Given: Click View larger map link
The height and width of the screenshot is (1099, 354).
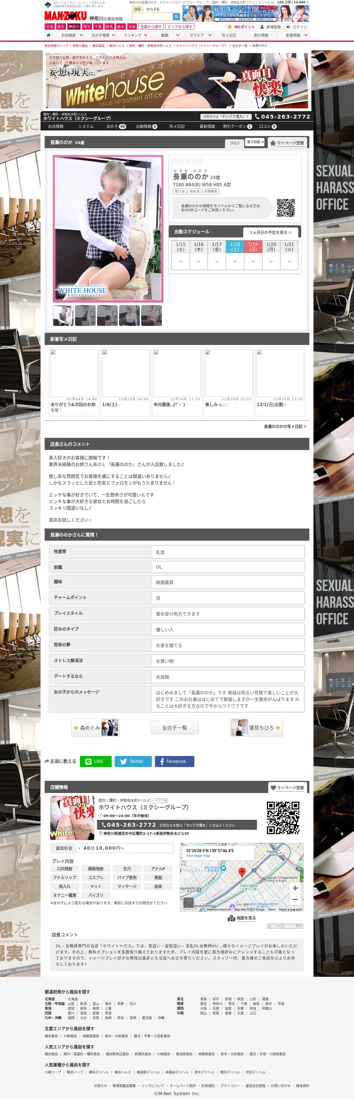Looking at the screenshot, I should 198,855.
